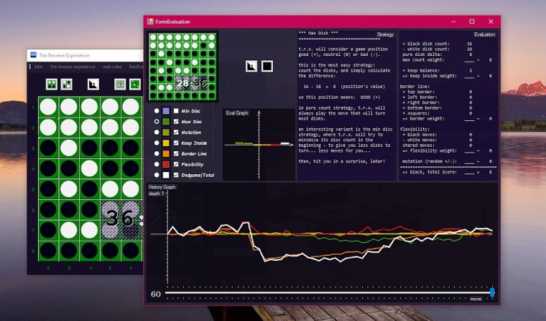
Task: Disable the Flexibility checkbox
Action: tap(176, 164)
